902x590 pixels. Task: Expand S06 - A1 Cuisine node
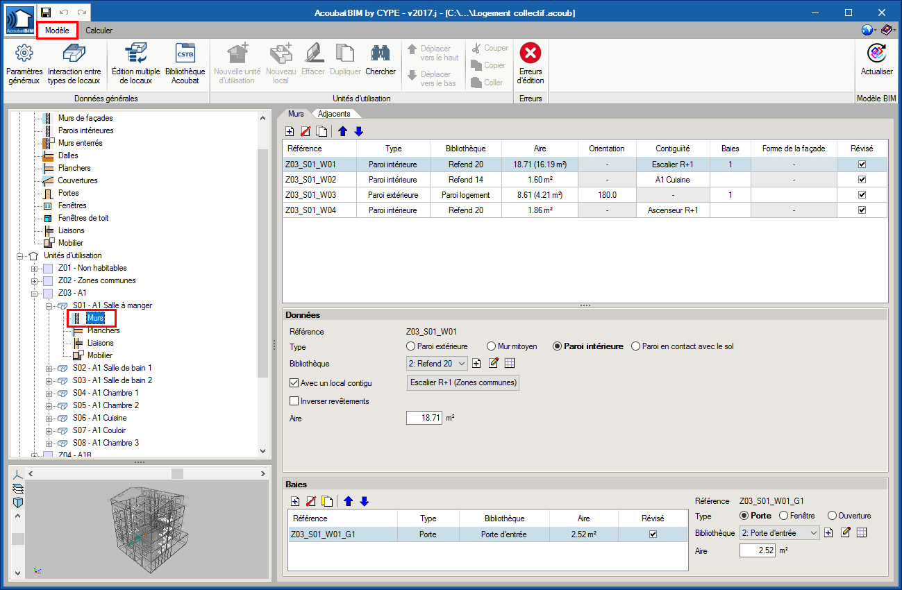click(x=49, y=418)
